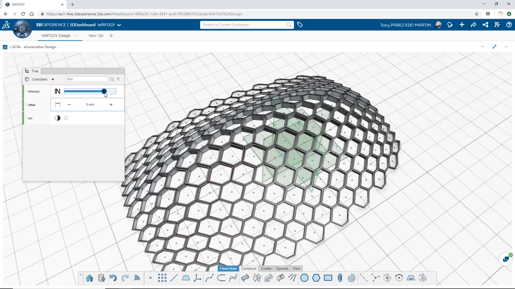Open the 3D compass play button
515x289 pixels.
[x=22, y=29]
